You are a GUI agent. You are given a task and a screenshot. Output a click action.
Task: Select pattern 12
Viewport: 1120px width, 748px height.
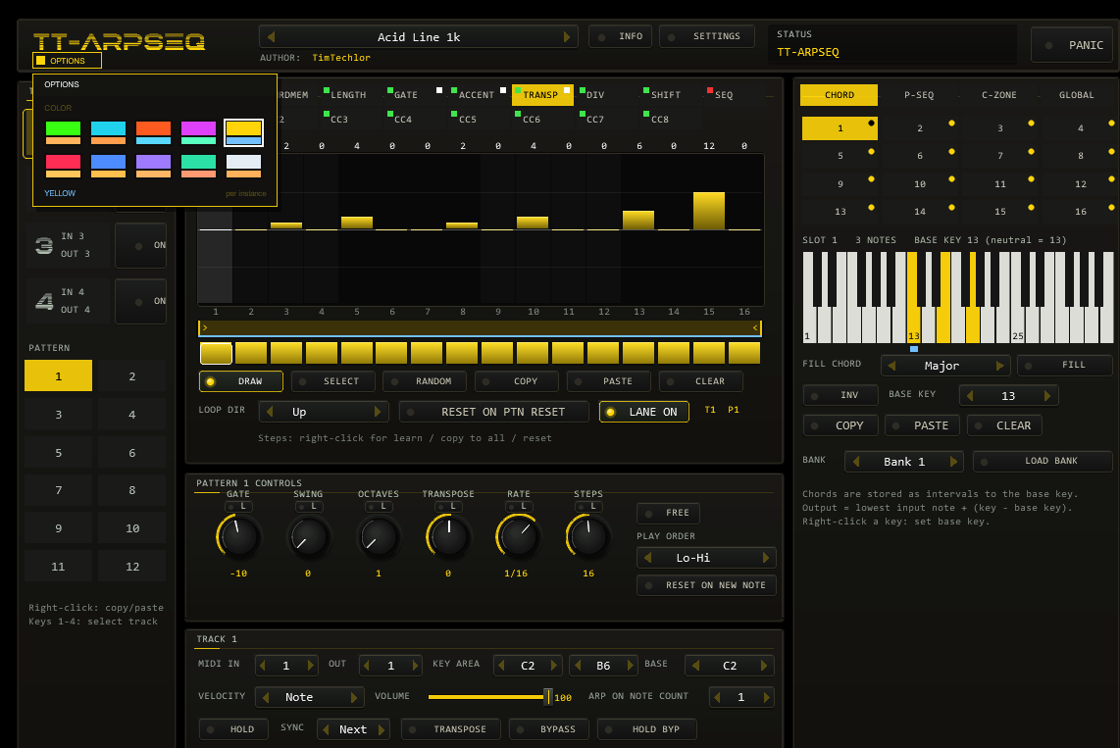(132, 567)
